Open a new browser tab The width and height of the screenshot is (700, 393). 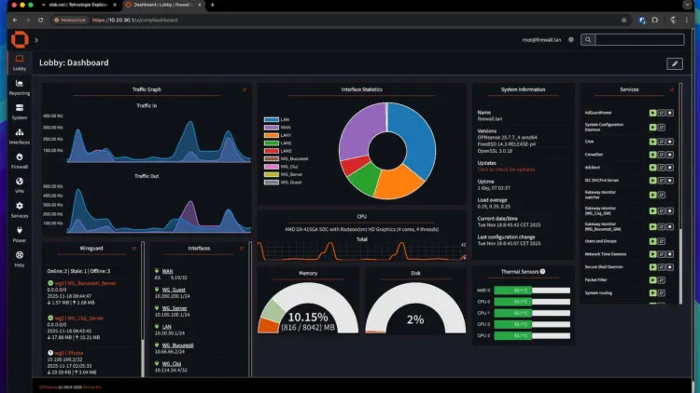(x=213, y=5)
